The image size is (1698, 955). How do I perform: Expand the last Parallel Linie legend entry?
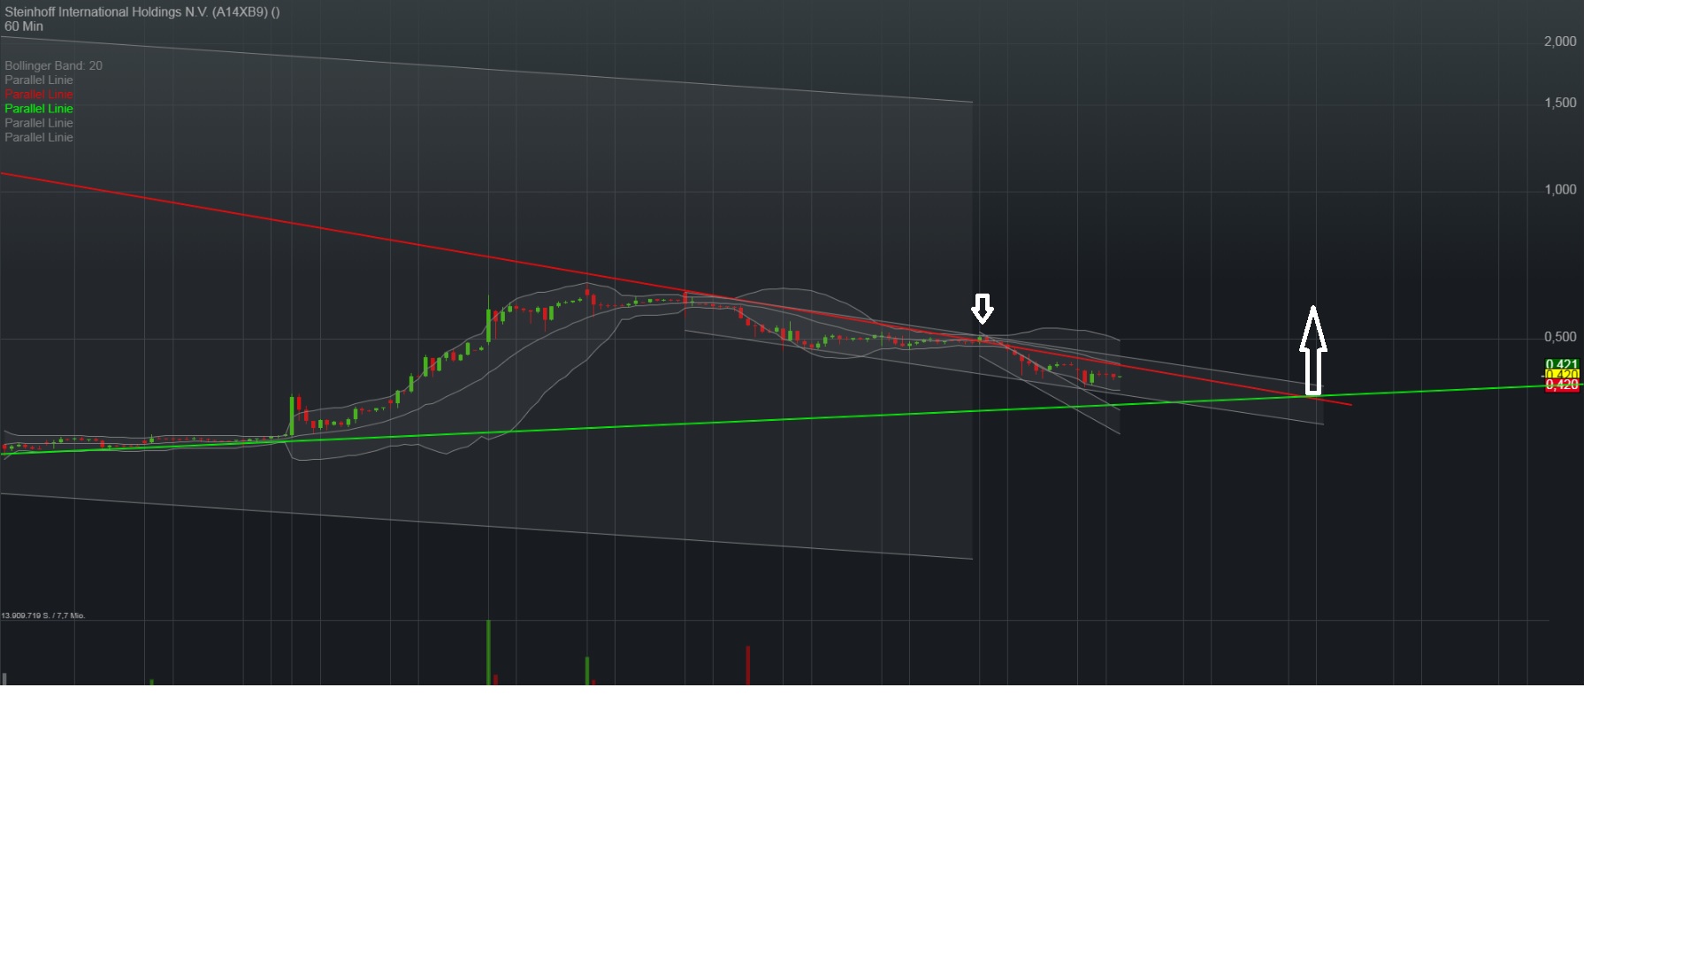tap(39, 137)
